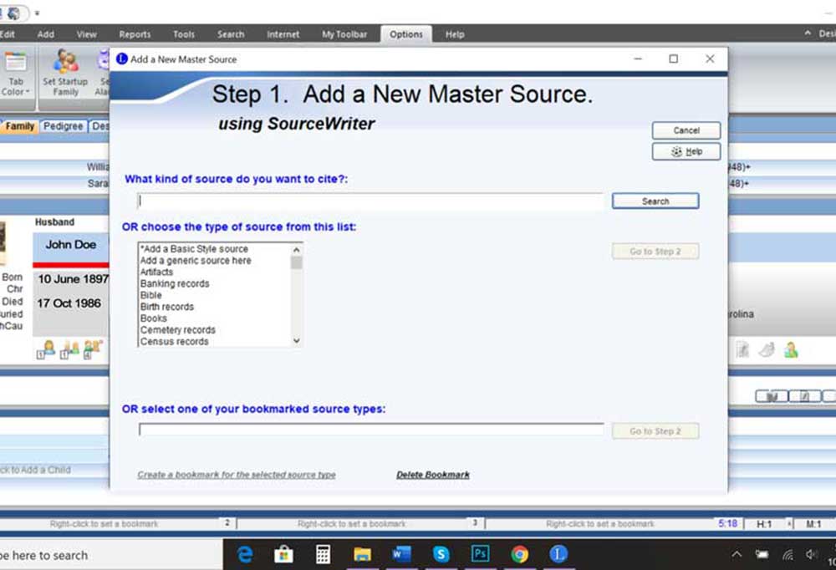
Task: Click husband name John Doe in Family view
Action: click(71, 245)
